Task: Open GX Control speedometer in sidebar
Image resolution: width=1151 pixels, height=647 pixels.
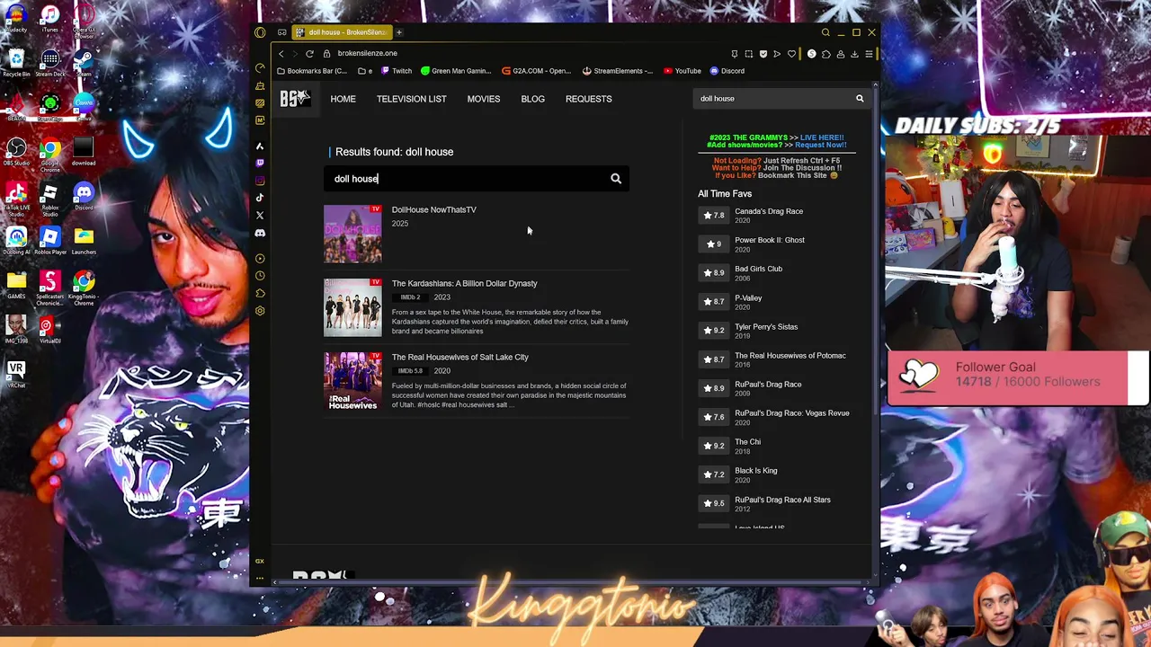Action: click(x=260, y=68)
